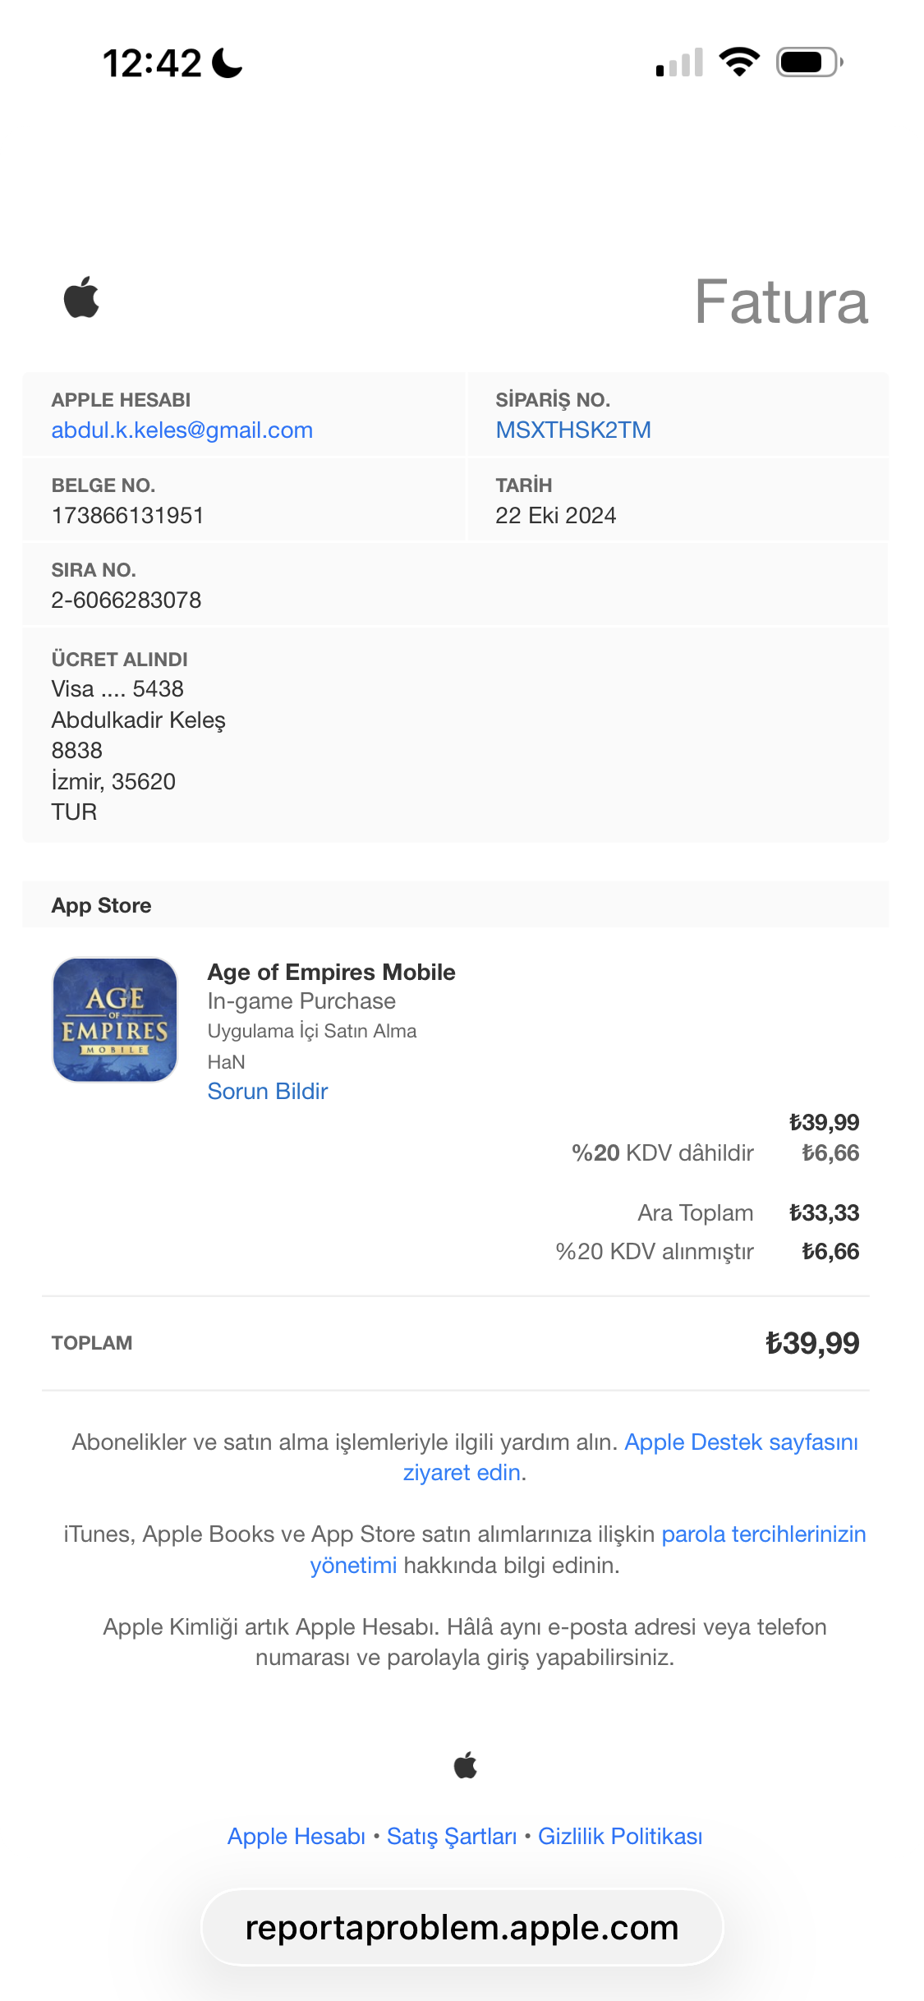Tap the battery indicator icon
The width and height of the screenshot is (924, 2001).
tap(810, 62)
